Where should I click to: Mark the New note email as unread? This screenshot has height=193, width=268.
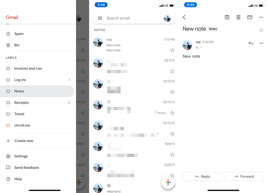point(250,17)
